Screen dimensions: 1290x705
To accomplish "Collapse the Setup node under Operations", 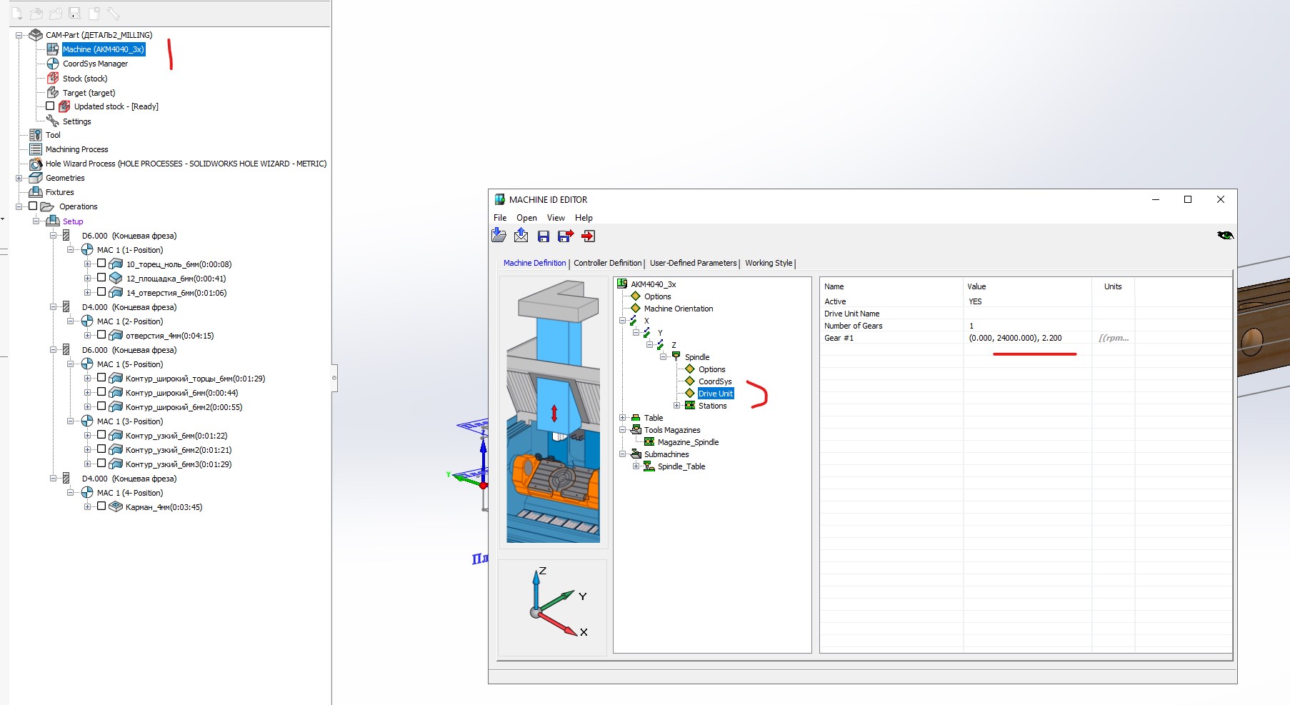I will (x=36, y=221).
